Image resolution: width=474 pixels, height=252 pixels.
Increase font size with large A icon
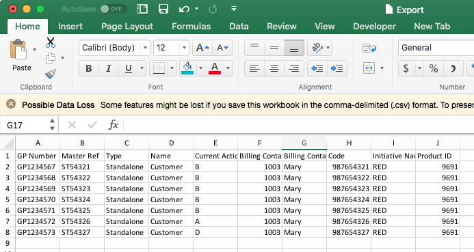pyautogui.click(x=202, y=48)
